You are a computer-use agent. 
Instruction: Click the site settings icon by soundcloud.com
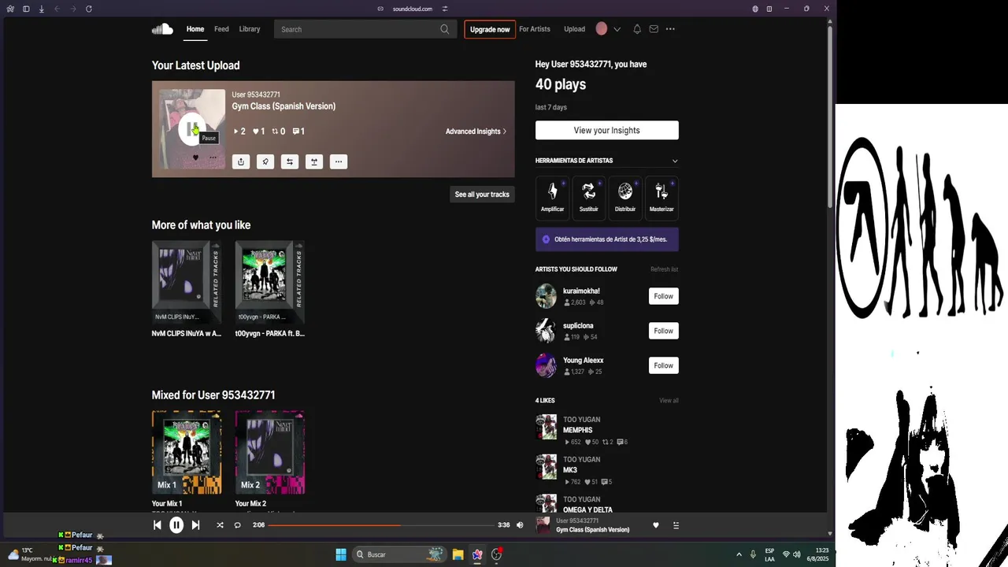[x=445, y=9]
